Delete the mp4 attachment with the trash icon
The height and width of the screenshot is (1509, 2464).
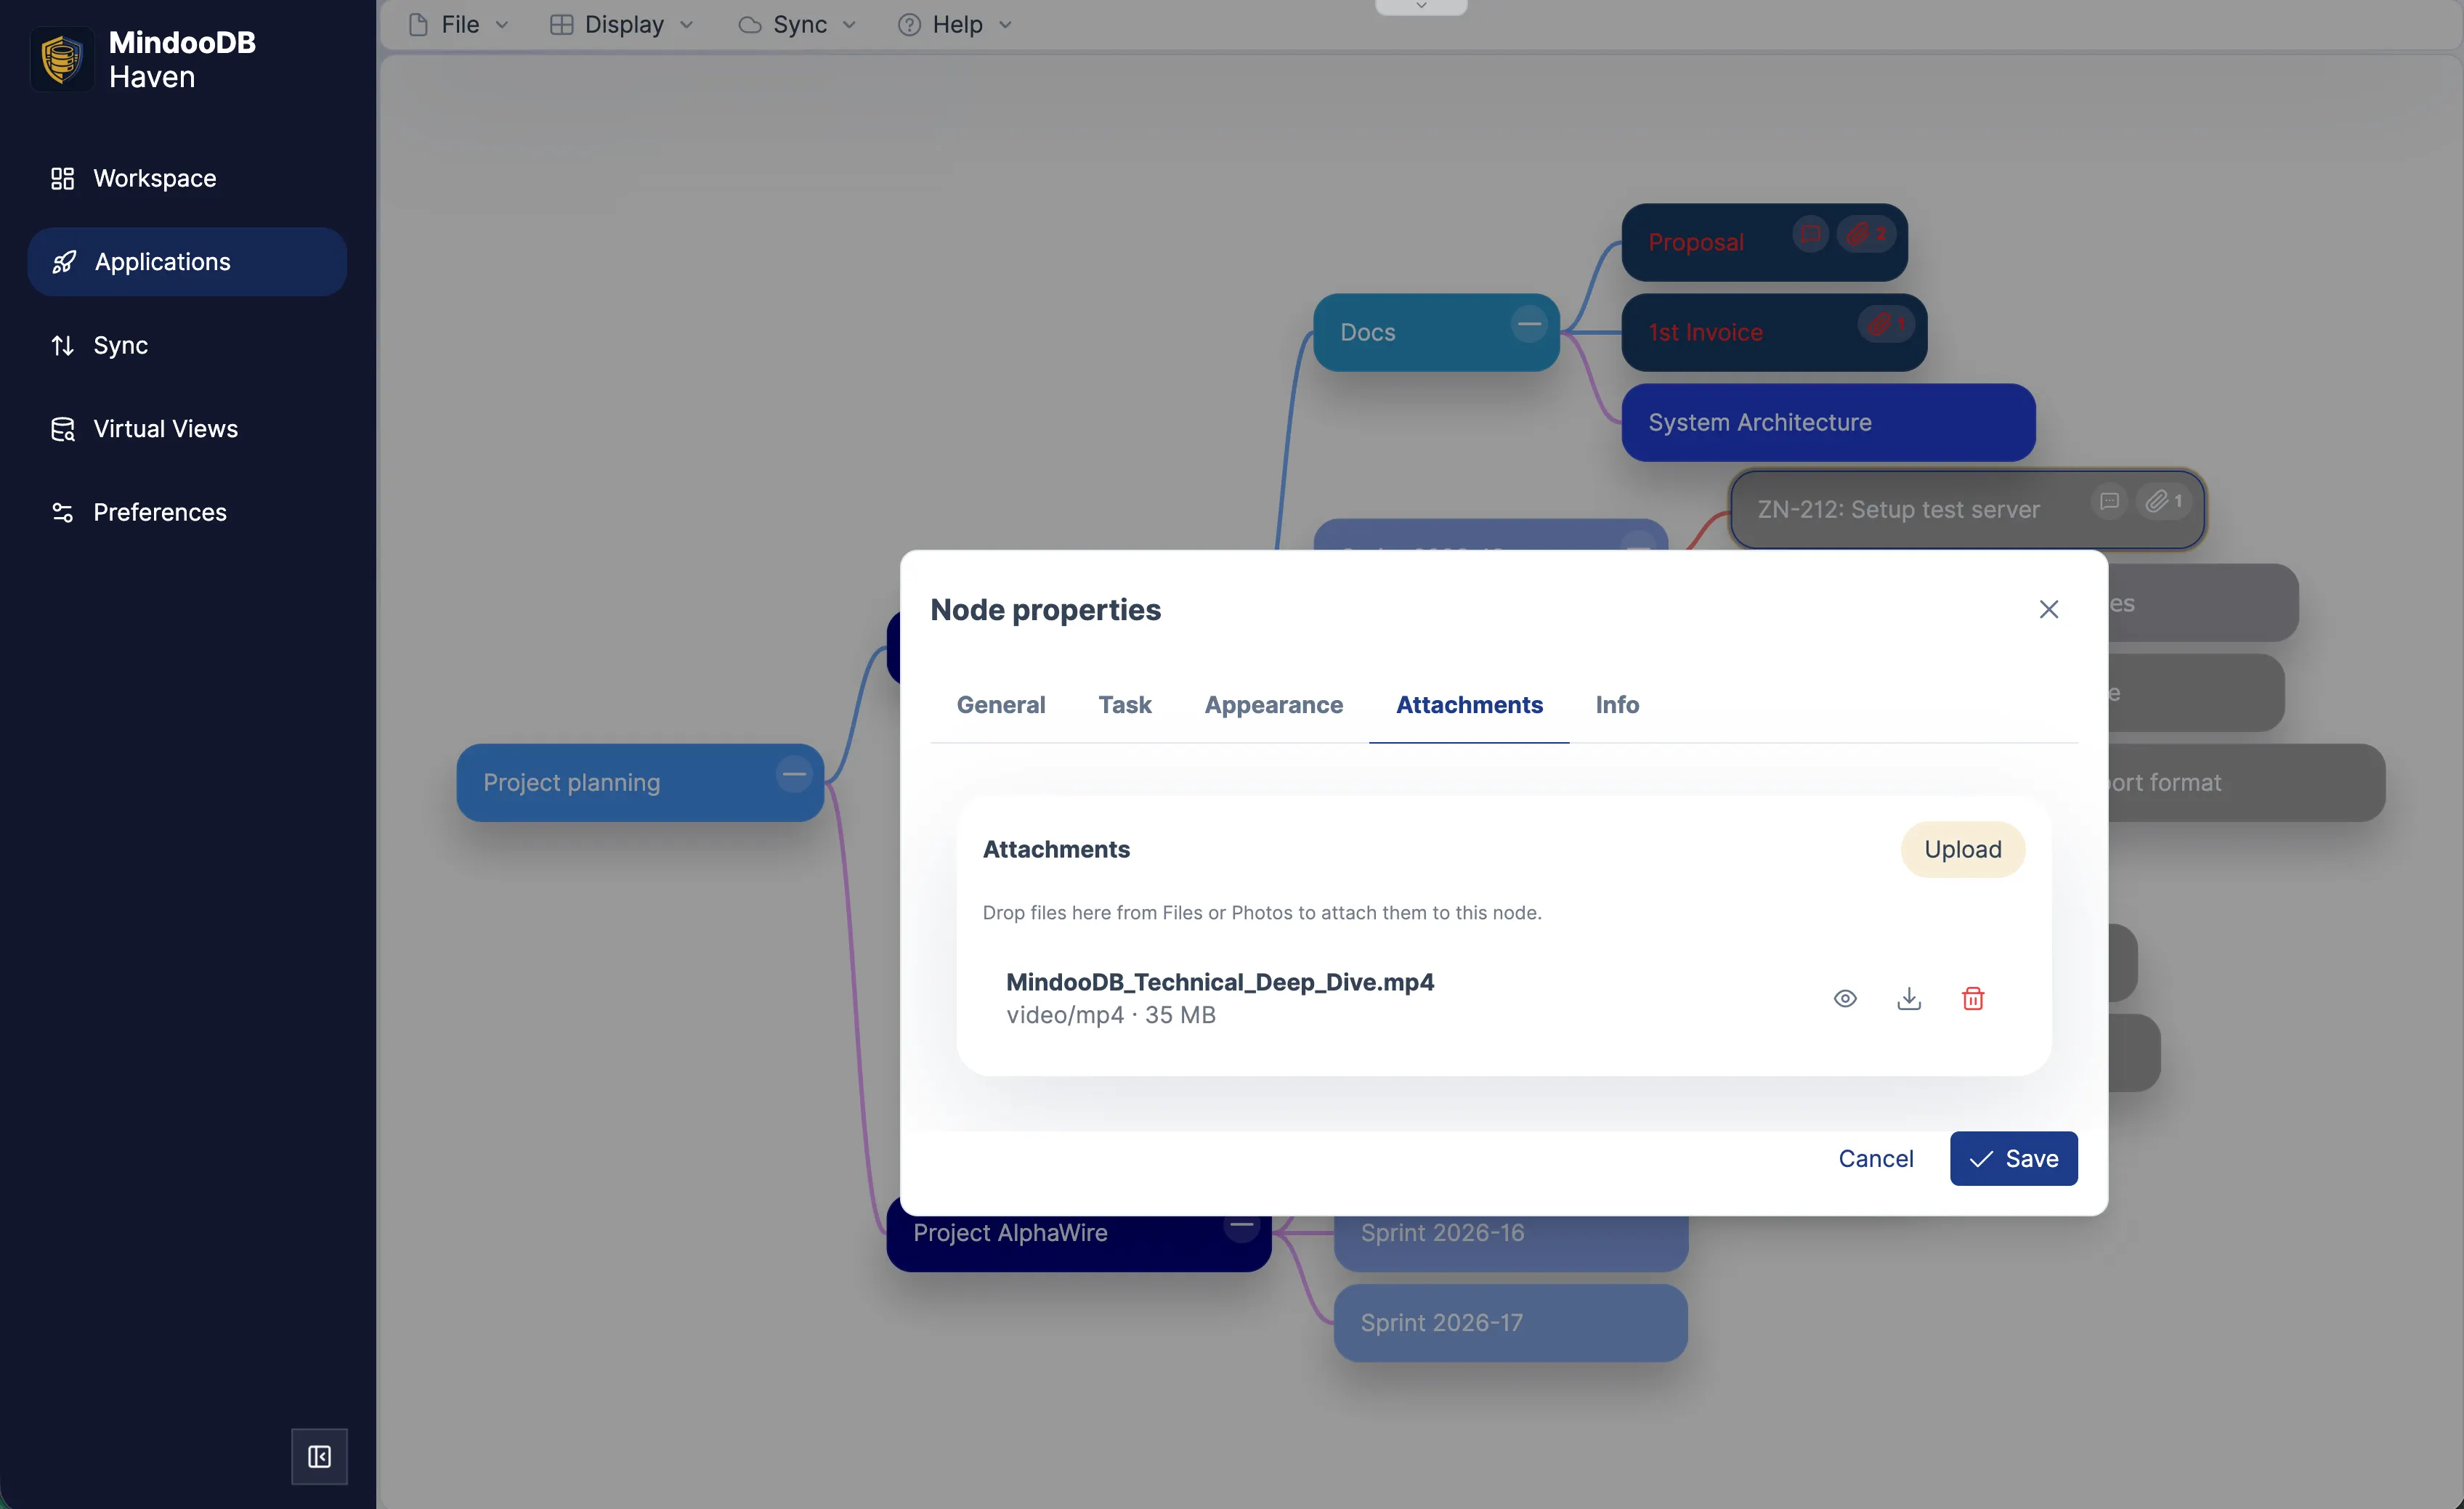click(1972, 998)
